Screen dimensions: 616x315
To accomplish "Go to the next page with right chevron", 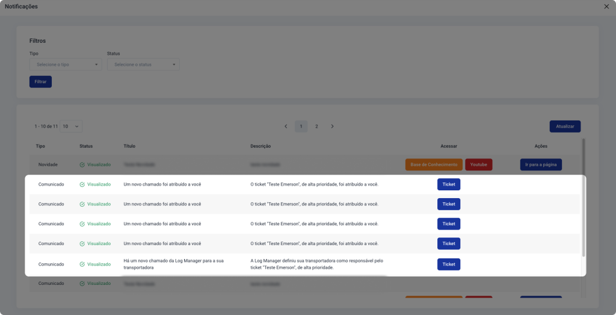I will click(332, 126).
